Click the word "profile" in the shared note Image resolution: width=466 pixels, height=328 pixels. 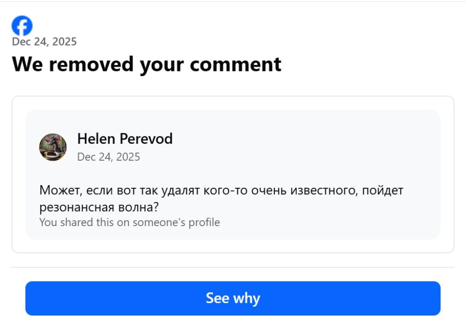(205, 222)
